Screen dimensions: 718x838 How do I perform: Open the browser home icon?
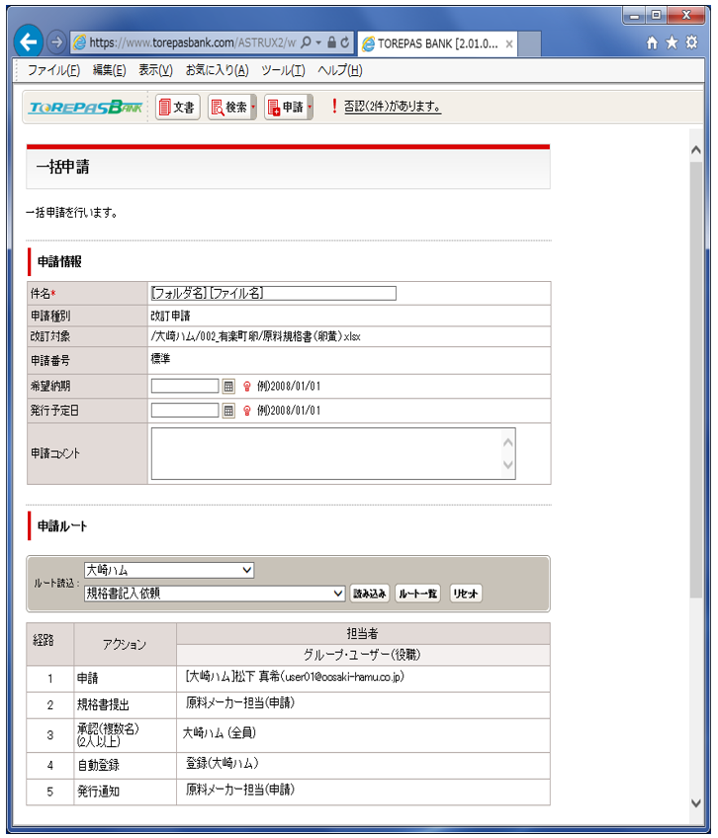point(652,43)
